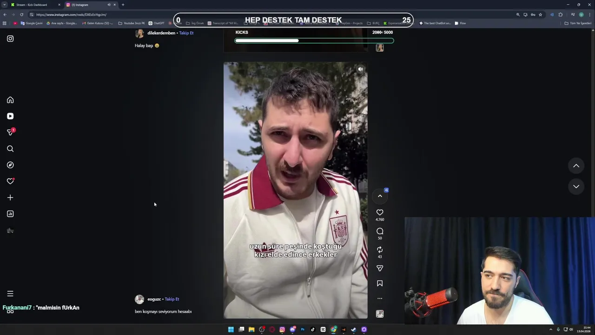The height and width of the screenshot is (335, 595).
Task: Open the More hamburger menu in sidebar
Action: click(x=10, y=294)
